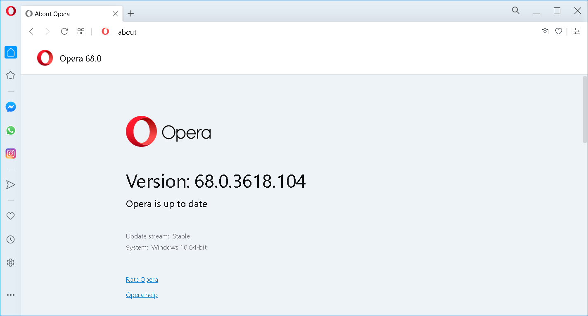Open the Opera main menu logo
Screen dimensions: 588x316
click(11, 11)
